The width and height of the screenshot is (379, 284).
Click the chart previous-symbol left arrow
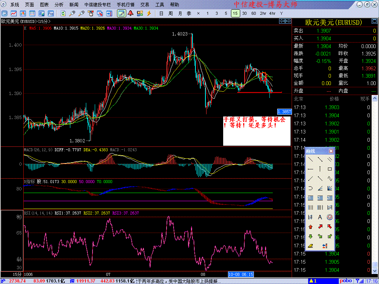[282, 21]
